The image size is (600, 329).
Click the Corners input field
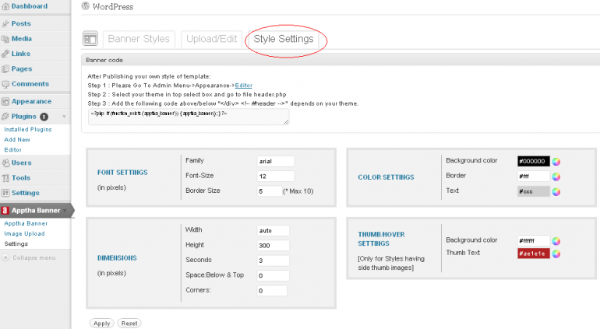(272, 290)
